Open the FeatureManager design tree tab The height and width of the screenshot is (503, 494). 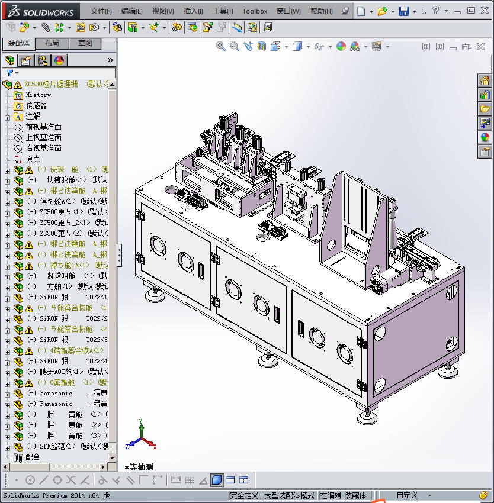pos(9,60)
